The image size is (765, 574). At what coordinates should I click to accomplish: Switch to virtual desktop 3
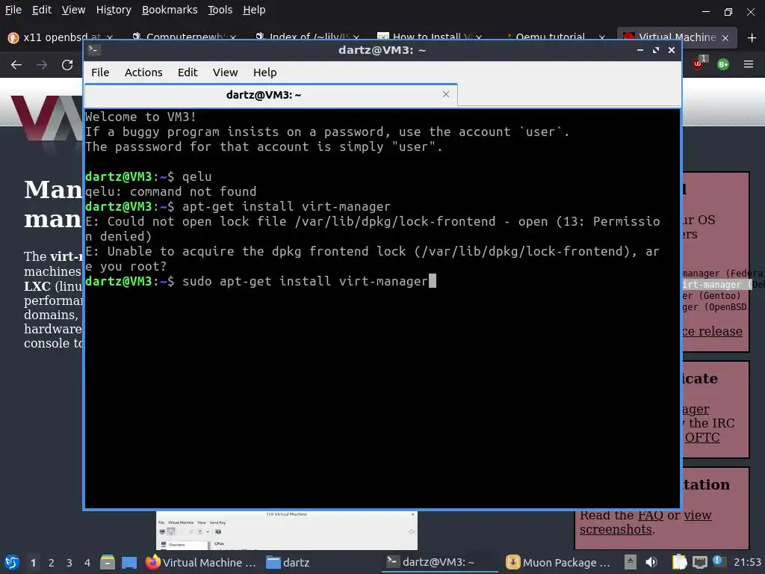[69, 563]
